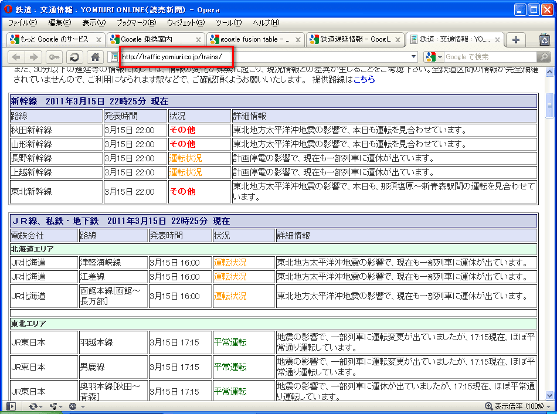Close the 鉄道：交通情報 tab
The width and height of the screenshot is (557, 414).
[x=498, y=40]
